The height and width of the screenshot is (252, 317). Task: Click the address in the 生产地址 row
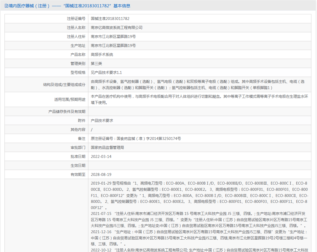coord(113,46)
